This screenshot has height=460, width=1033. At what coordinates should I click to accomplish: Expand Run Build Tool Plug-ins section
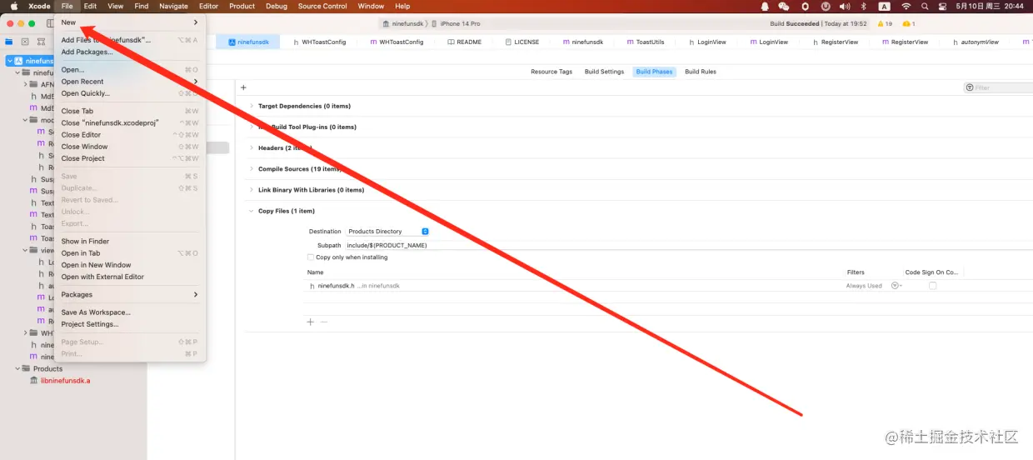(251, 127)
